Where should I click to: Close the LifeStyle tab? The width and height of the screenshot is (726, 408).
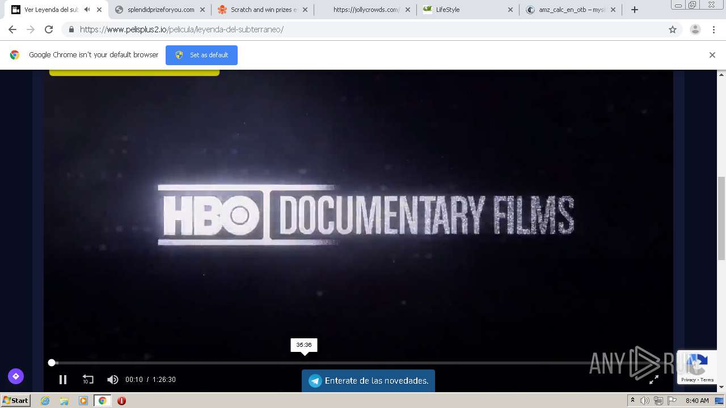pos(510,10)
